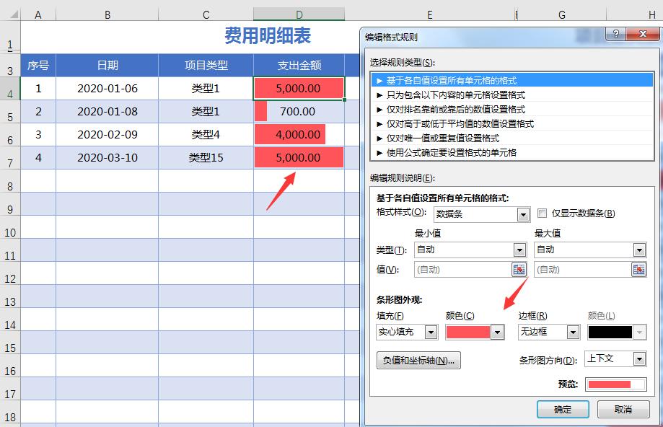Select the cell containing 类型15
Viewport: 663px width, 427px height.
(x=205, y=157)
